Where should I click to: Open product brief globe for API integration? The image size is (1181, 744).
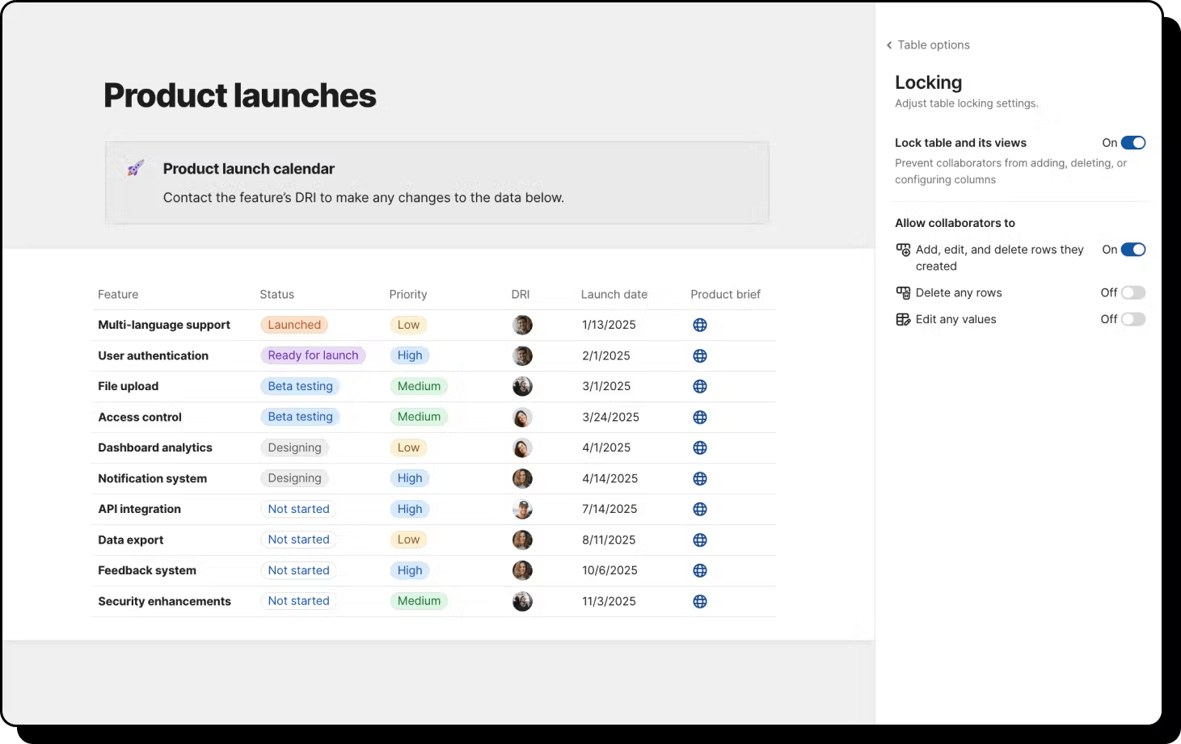tap(700, 509)
